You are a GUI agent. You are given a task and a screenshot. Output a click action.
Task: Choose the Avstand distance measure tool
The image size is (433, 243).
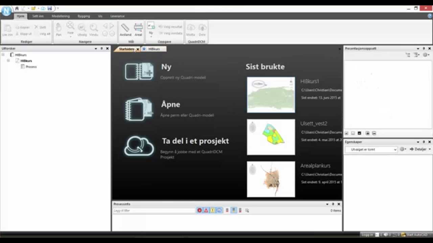126,30
